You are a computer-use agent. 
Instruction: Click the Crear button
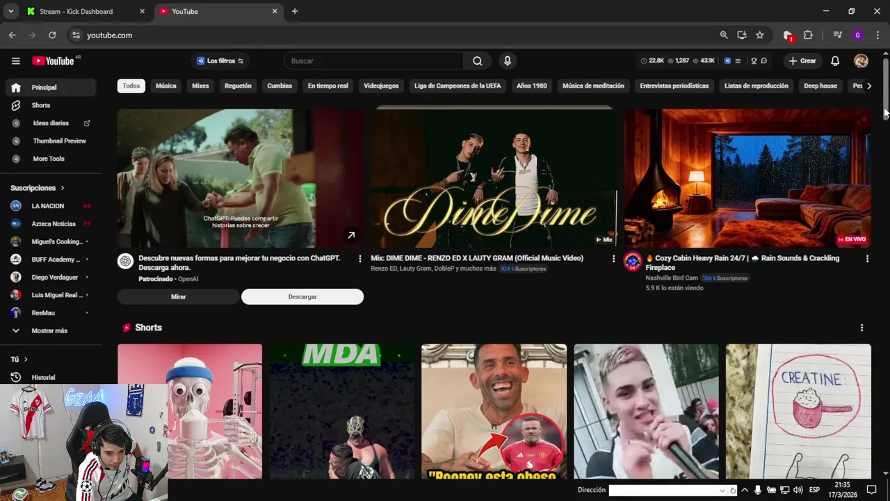point(802,61)
